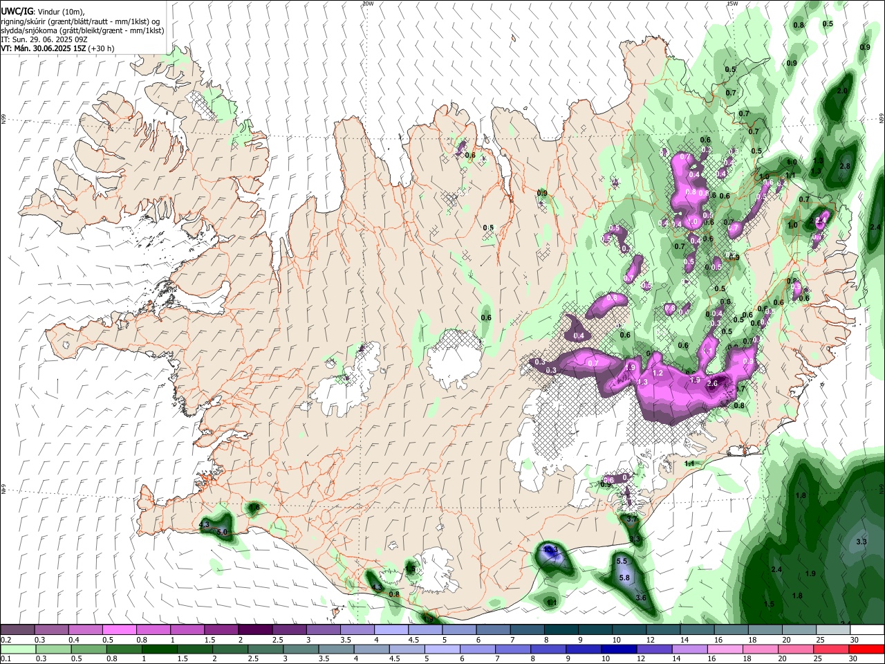Viewport: 885px width, 664px height.
Task: Click the palest green 0.1 swatch in the lower legend row
Action: 17,649
